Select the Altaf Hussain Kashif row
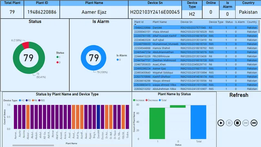 coord(196,36)
